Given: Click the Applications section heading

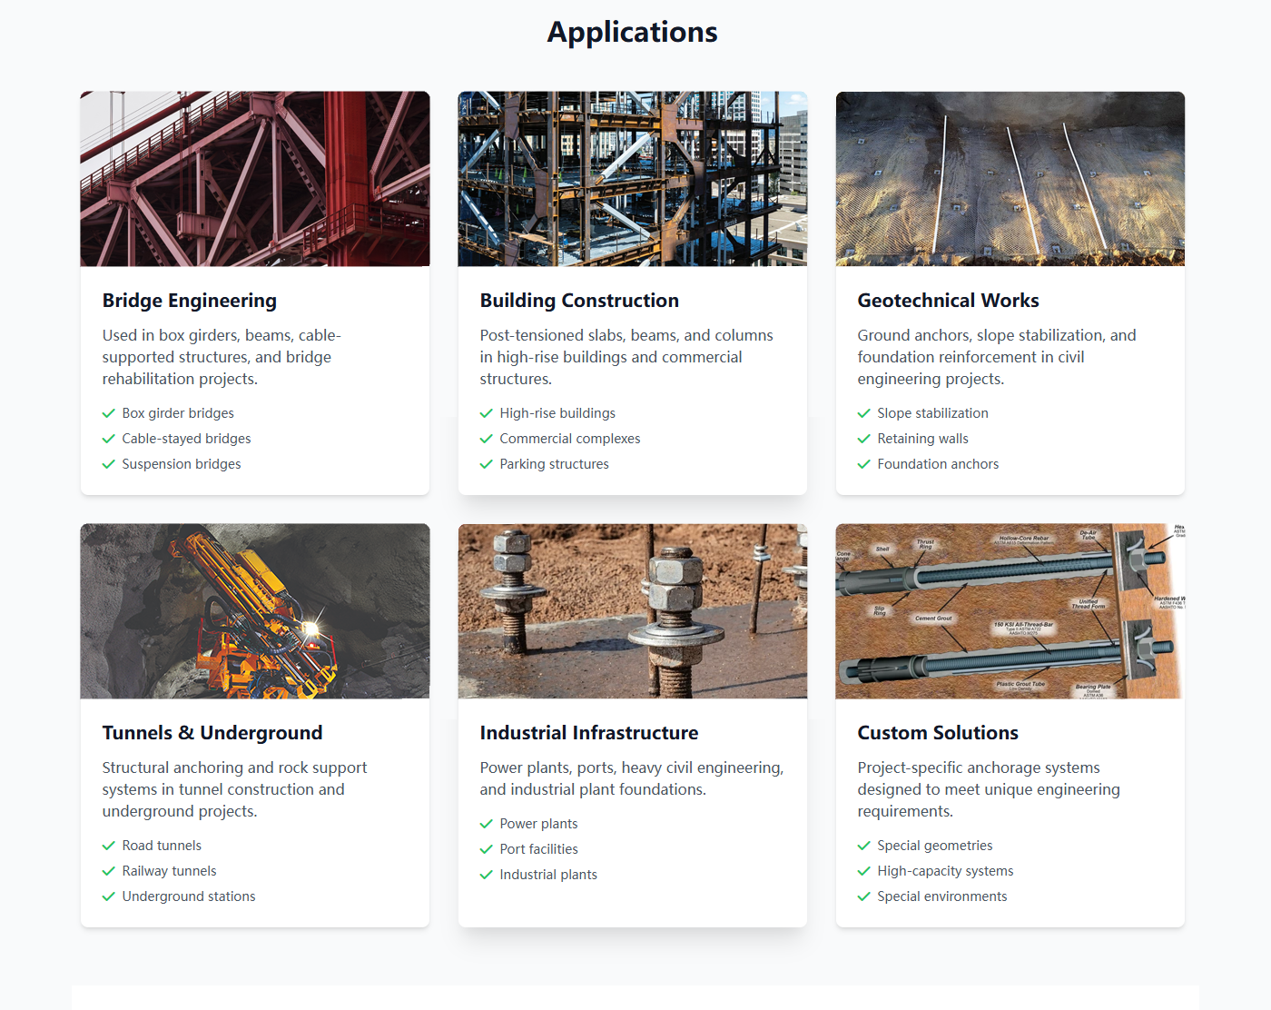Looking at the screenshot, I should click(633, 33).
